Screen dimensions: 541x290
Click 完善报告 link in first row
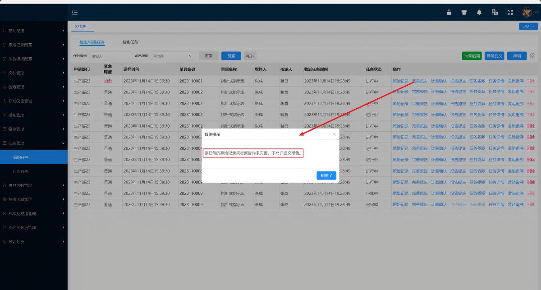click(419, 81)
